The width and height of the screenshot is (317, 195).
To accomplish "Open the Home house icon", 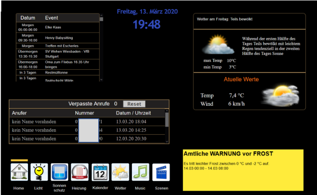I will 19,172.
